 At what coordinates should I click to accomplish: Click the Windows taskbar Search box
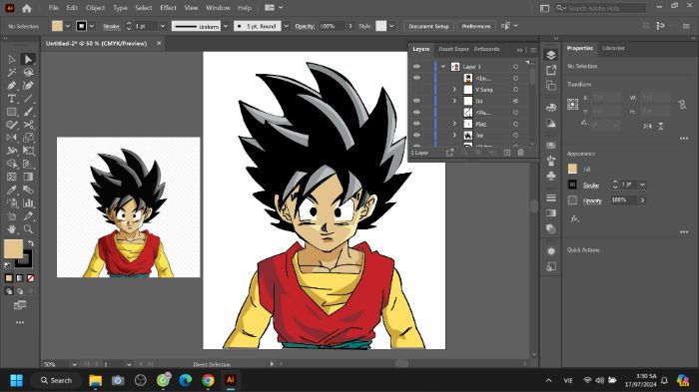57,380
